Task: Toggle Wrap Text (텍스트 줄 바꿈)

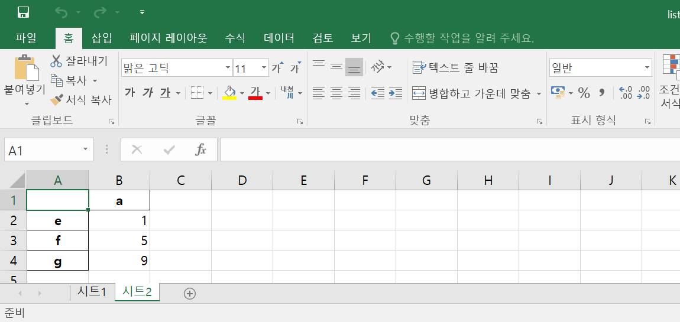Action: click(x=456, y=67)
